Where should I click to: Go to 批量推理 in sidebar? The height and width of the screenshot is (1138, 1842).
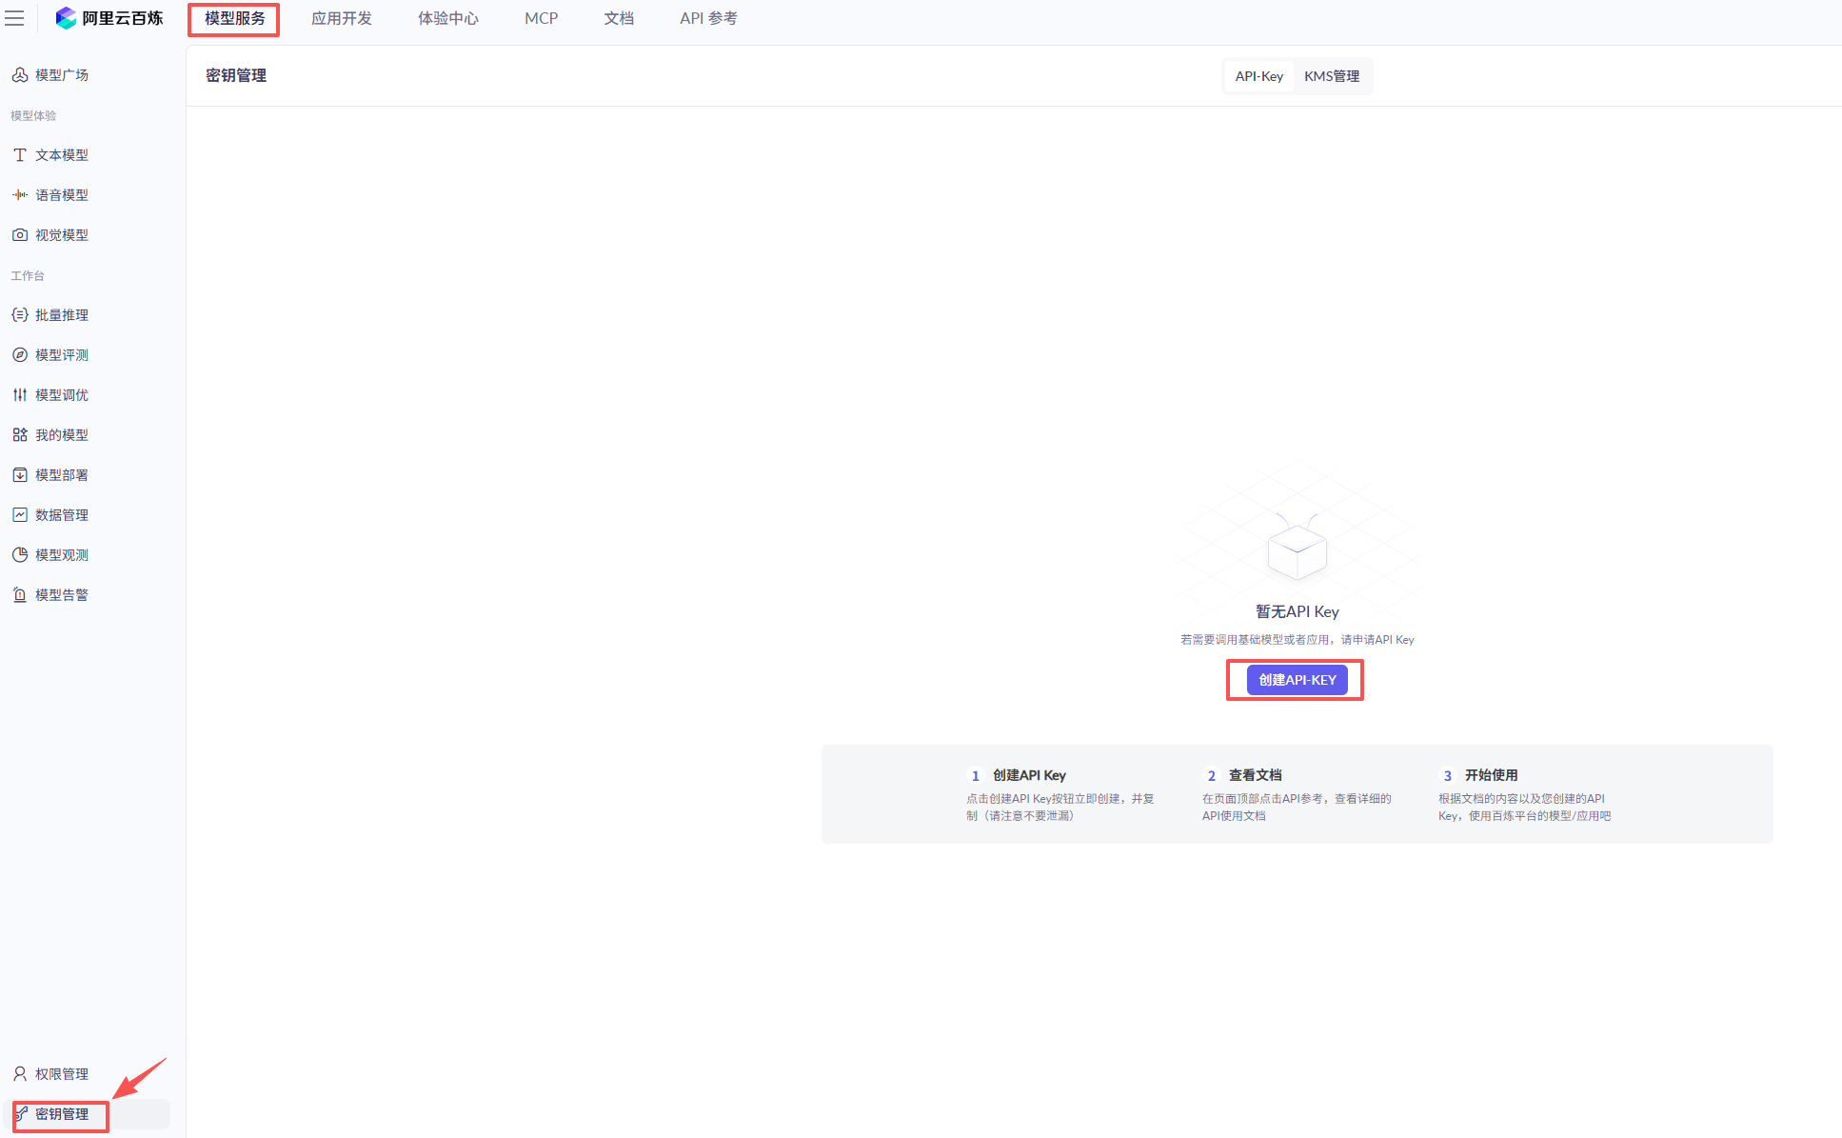(x=61, y=315)
